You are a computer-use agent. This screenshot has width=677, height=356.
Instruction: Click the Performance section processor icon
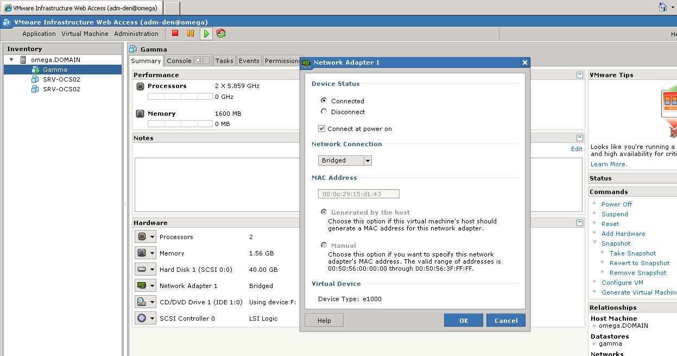click(x=140, y=86)
